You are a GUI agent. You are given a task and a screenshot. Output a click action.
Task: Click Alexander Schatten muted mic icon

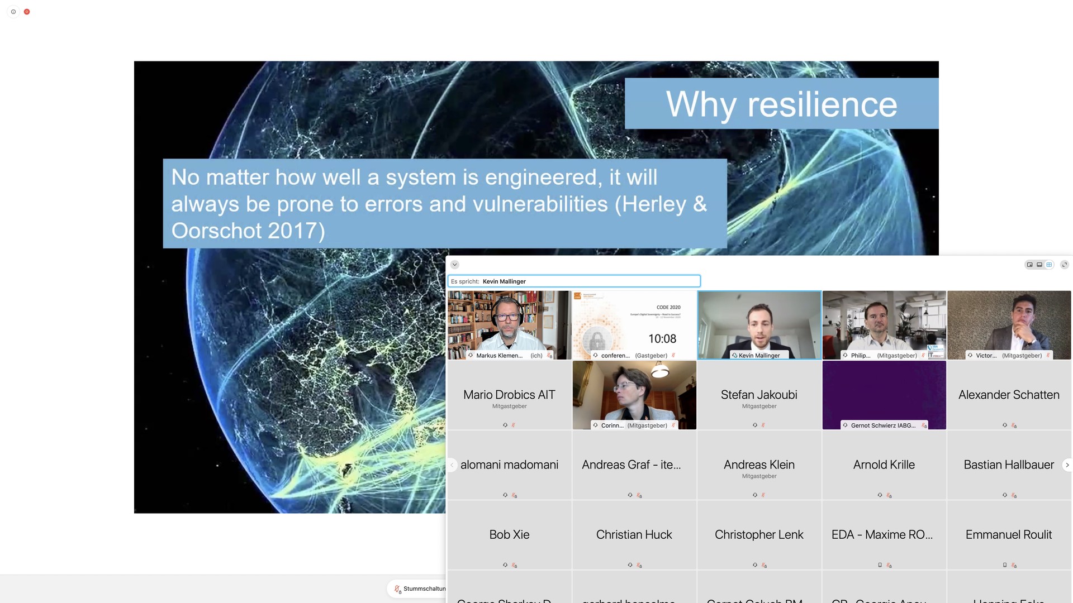point(1014,425)
